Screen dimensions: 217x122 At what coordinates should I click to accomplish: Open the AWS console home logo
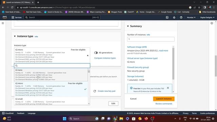(4, 17)
